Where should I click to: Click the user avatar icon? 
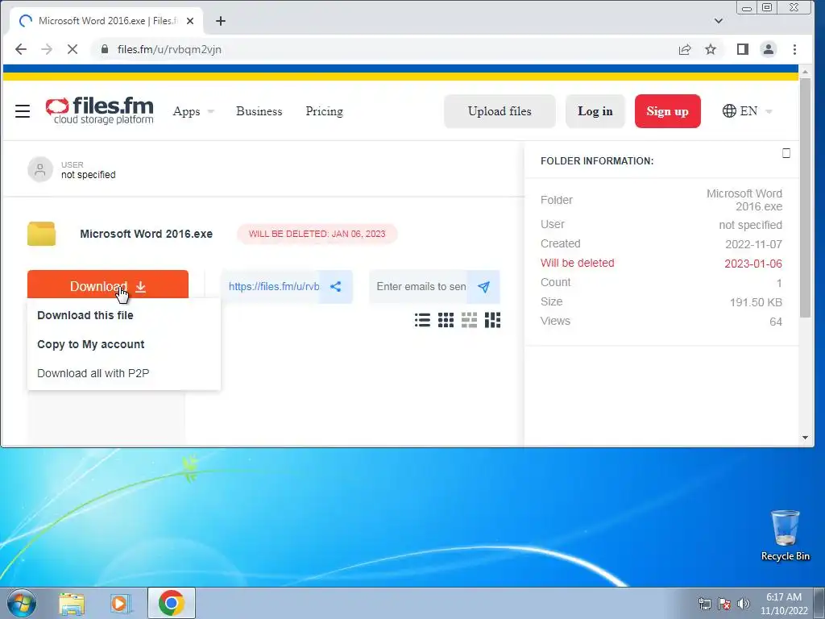coord(40,169)
